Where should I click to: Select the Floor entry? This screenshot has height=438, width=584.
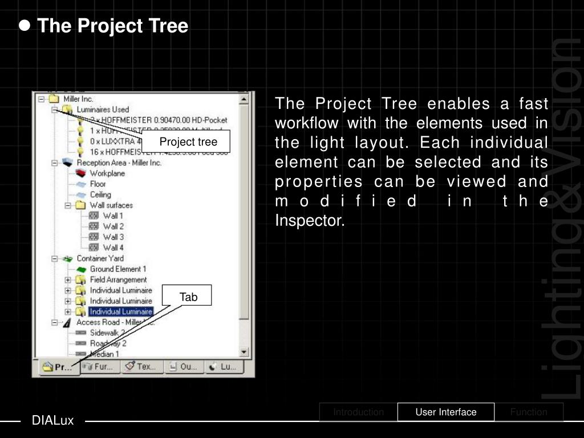[98, 184]
